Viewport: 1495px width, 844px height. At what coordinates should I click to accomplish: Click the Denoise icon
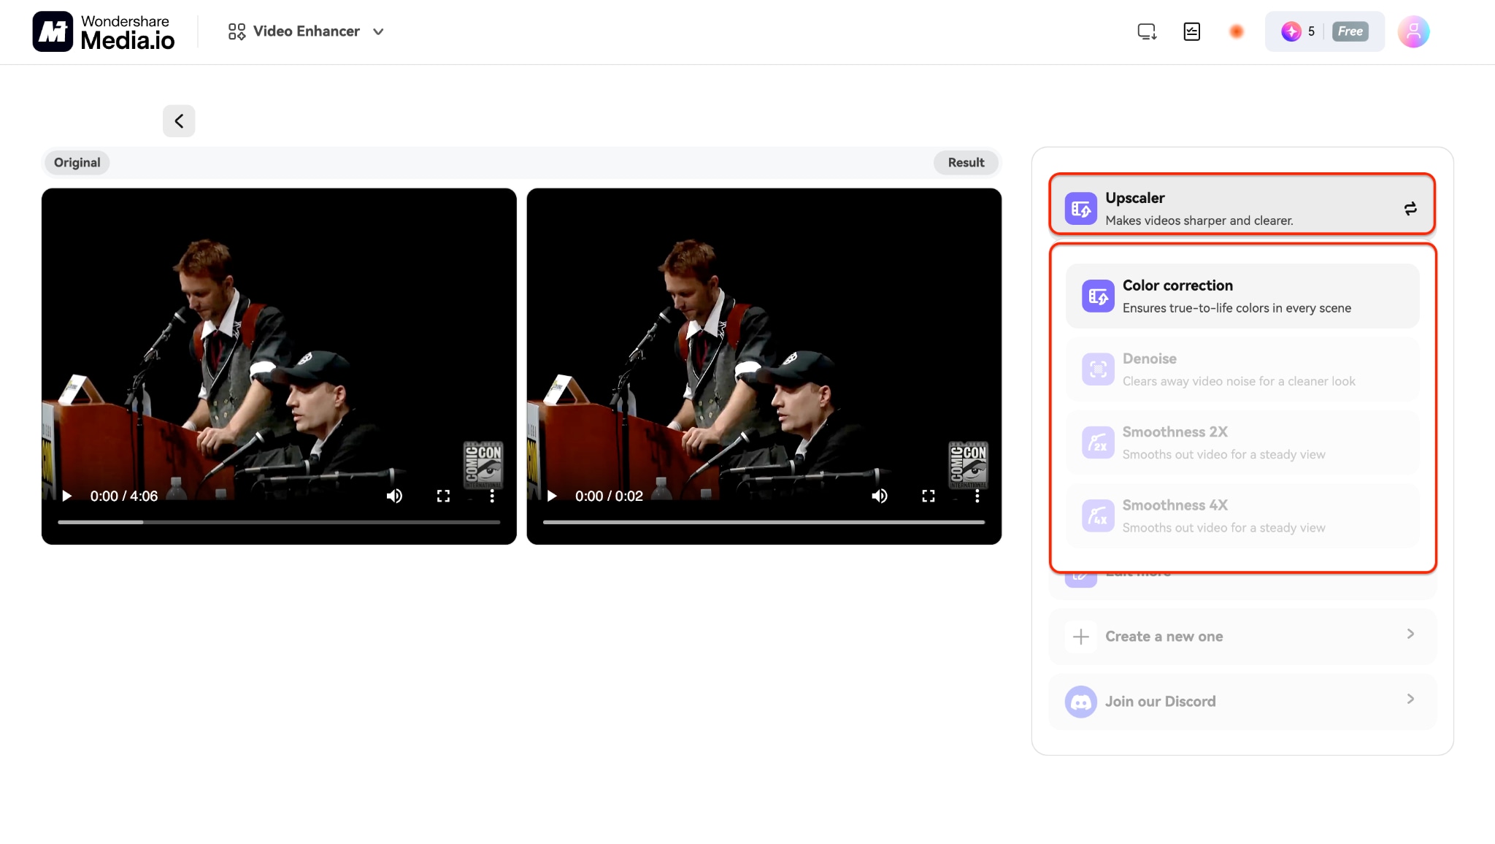point(1098,369)
